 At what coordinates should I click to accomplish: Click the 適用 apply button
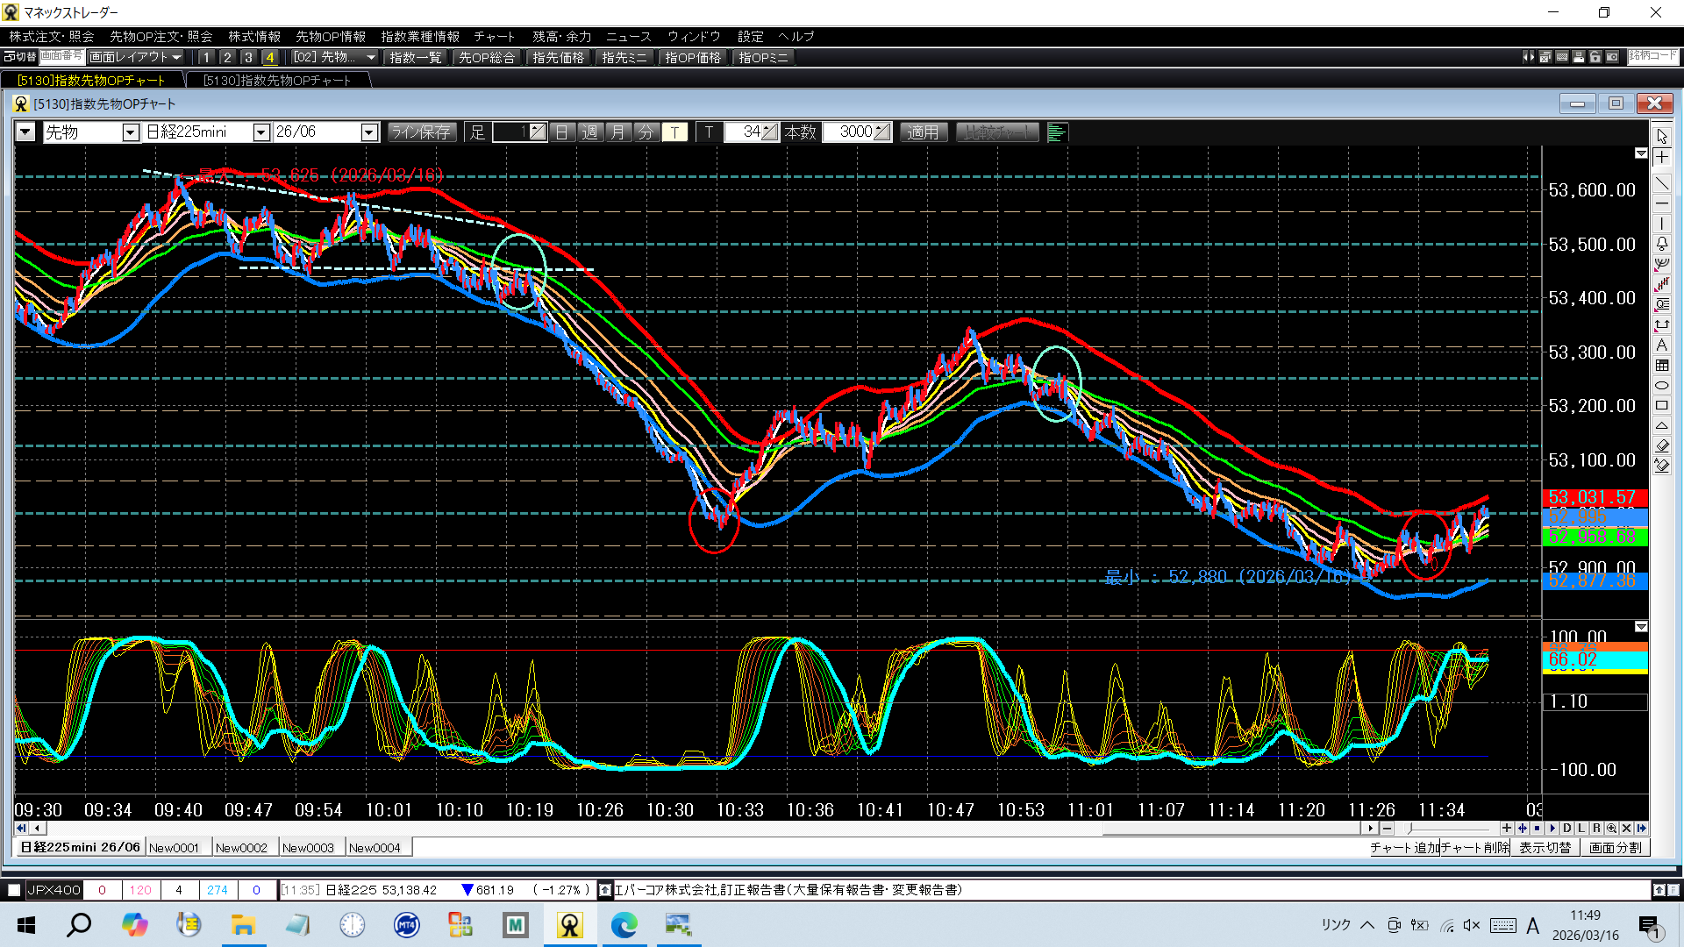tap(923, 132)
